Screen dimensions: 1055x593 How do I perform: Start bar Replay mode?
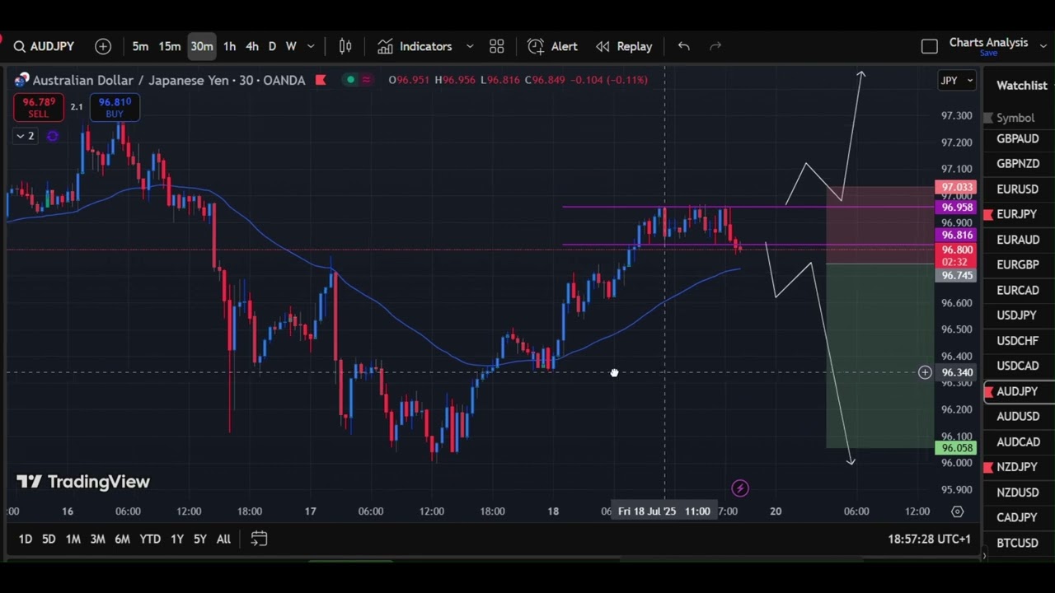624,47
